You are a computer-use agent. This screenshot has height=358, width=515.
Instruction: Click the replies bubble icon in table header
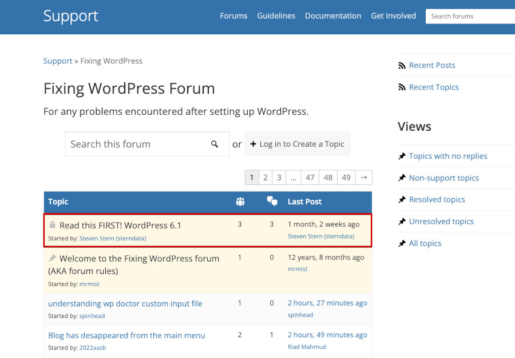(272, 201)
